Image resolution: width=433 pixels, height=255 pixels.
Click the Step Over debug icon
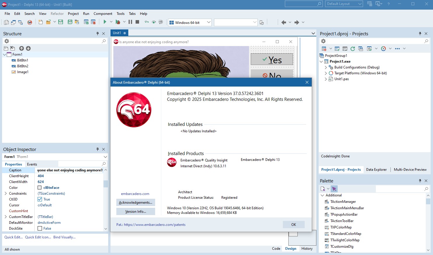[x=154, y=22]
